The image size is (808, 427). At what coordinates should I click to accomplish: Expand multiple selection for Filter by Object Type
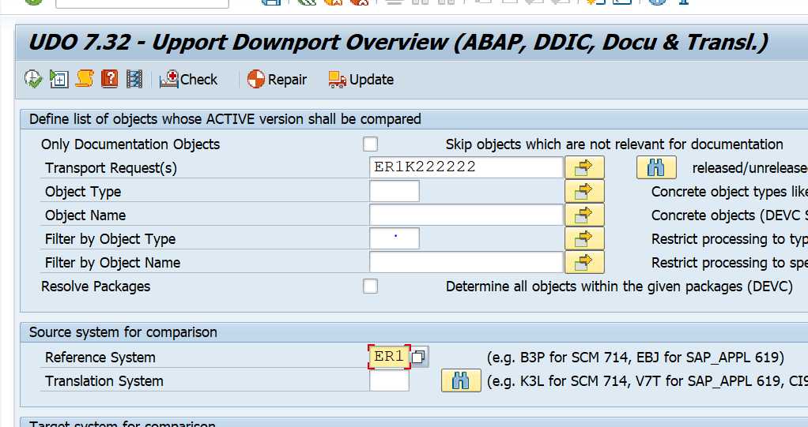pyautogui.click(x=584, y=239)
